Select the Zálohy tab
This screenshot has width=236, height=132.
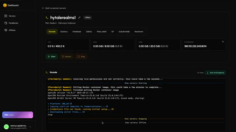pos(89,32)
